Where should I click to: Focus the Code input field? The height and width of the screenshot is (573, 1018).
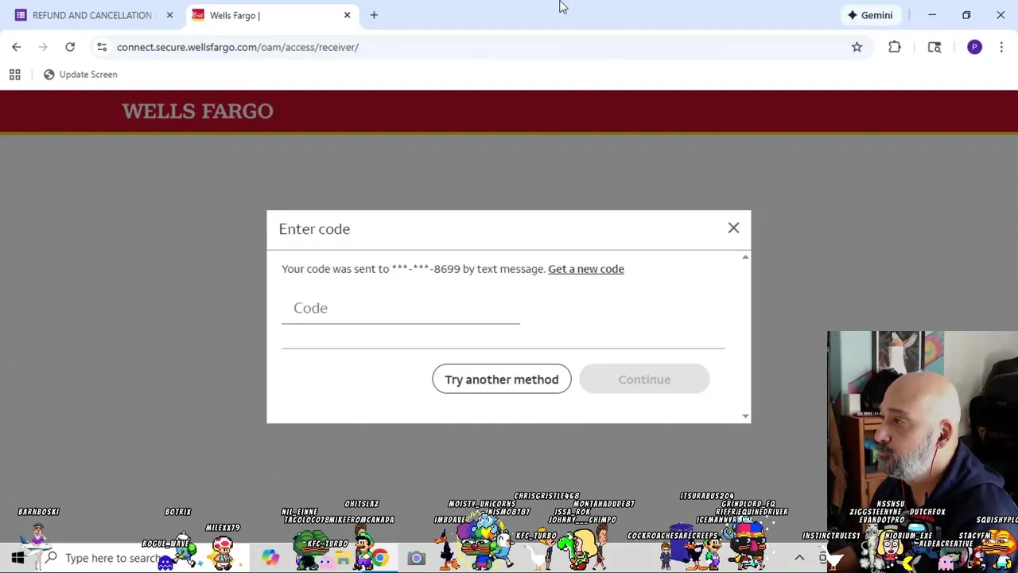(401, 308)
